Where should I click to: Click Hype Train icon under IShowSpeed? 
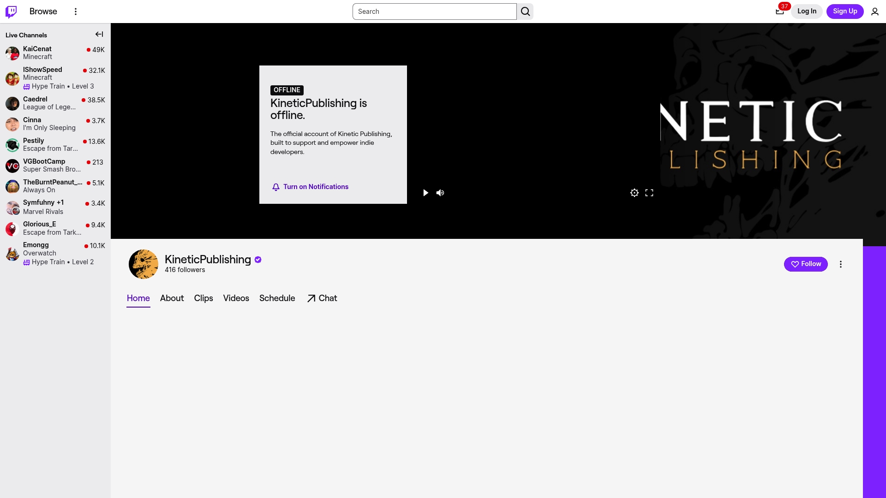[27, 87]
